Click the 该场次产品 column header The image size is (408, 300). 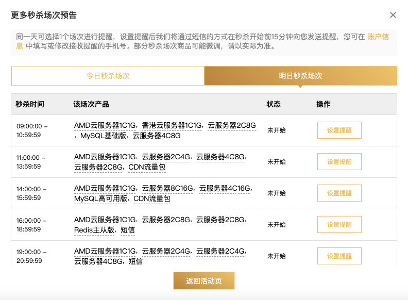tap(91, 104)
